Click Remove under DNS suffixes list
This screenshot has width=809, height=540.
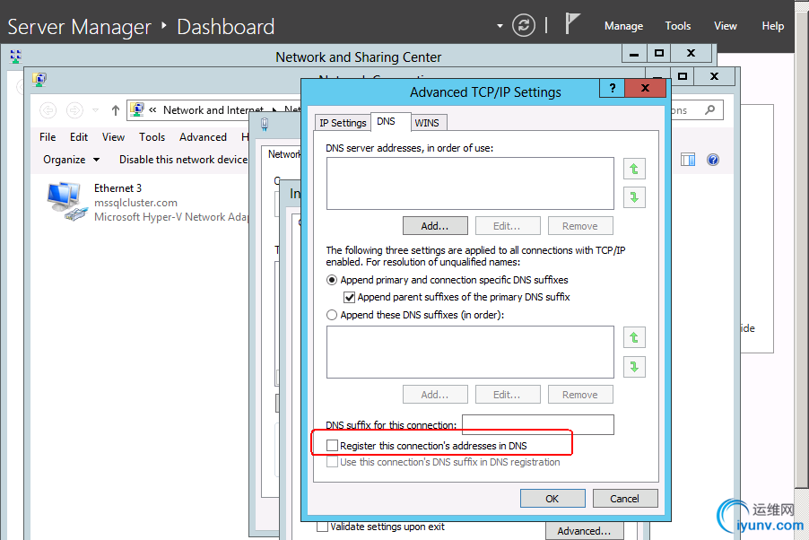tap(580, 395)
